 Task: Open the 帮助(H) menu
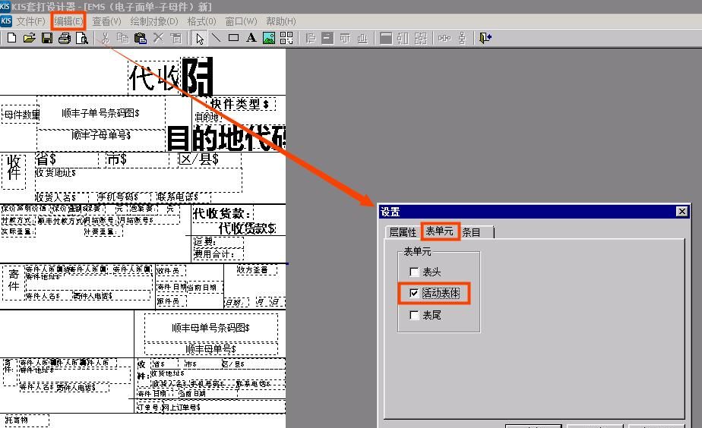[280, 21]
